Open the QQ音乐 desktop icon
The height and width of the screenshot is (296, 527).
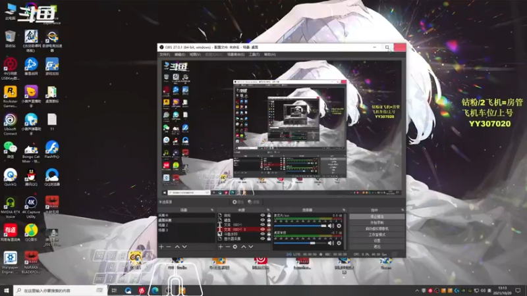click(31, 233)
